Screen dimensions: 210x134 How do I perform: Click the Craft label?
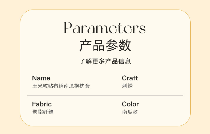pos(130,78)
